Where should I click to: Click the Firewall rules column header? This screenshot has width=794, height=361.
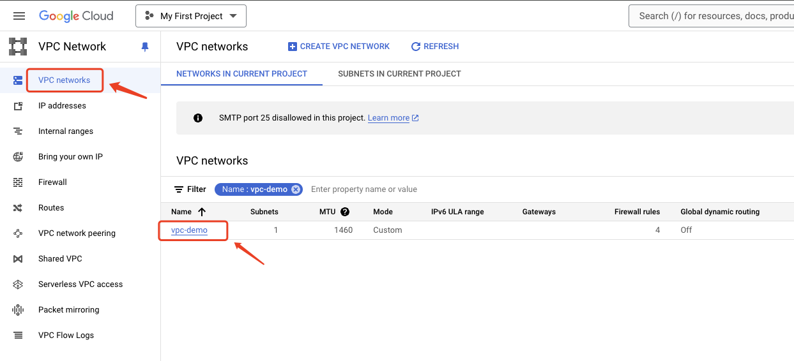(637, 212)
